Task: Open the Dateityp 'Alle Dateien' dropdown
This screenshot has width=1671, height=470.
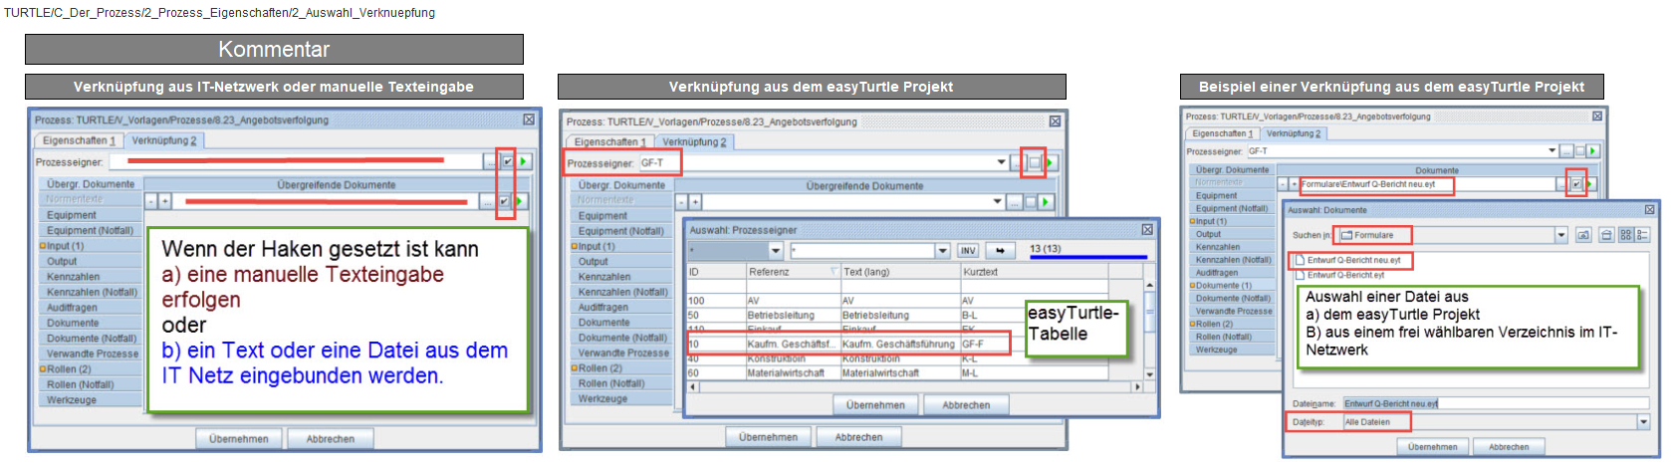Action: [x=1643, y=422]
